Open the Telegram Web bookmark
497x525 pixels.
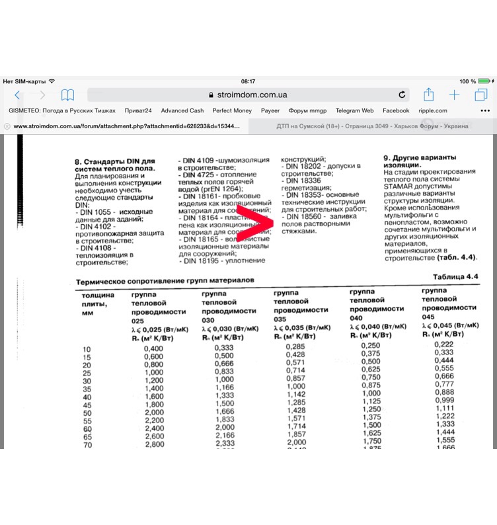tap(354, 110)
